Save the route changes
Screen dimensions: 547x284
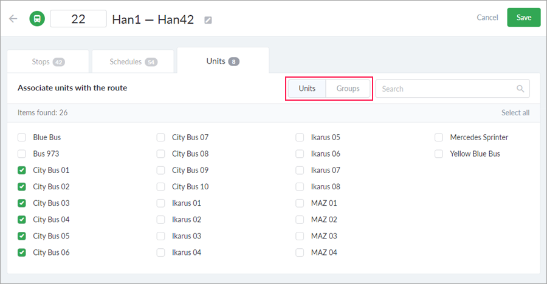(x=524, y=18)
